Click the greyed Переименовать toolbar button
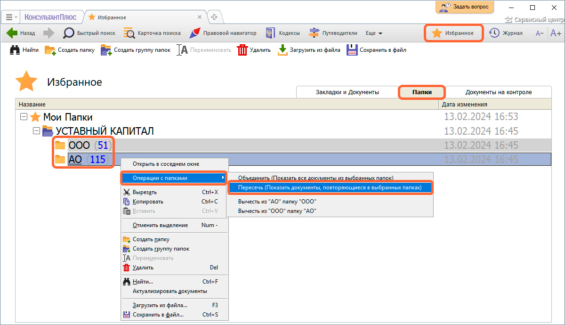Image resolution: width=565 pixels, height=325 pixels. 204,50
